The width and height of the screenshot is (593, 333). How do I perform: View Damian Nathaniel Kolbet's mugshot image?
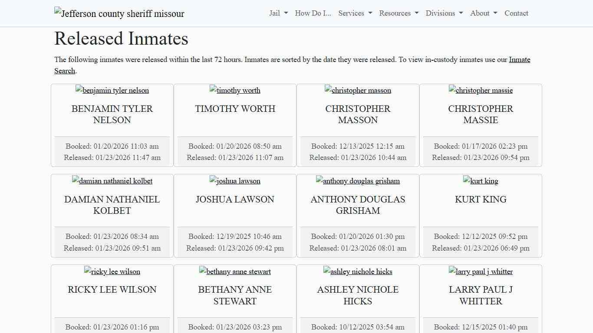pyautogui.click(x=112, y=181)
